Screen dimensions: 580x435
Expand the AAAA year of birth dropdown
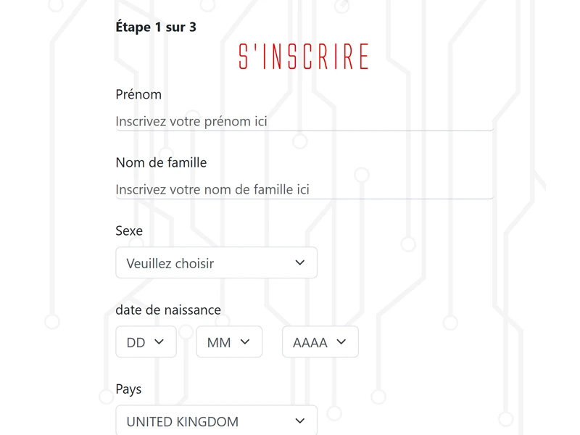point(320,341)
